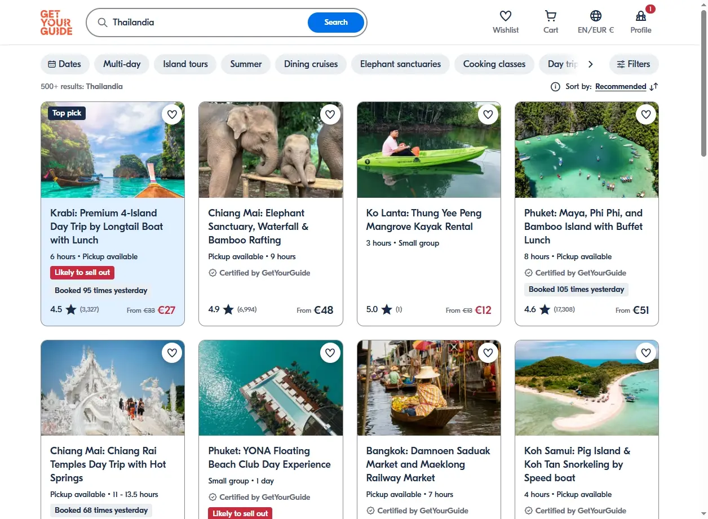
Task: Click the 500+ results: Thailandia text
Action: coord(82,87)
